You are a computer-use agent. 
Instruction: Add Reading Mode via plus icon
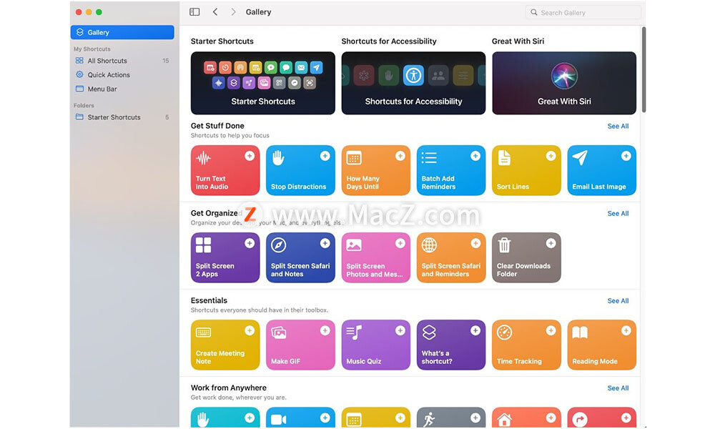[626, 330]
